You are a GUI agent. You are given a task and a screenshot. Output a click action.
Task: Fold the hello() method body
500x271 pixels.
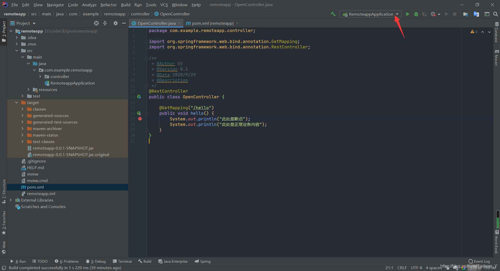pyautogui.click(x=147, y=113)
